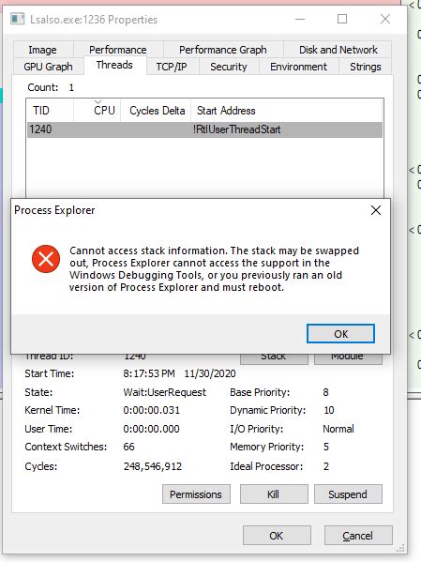Open the Strings tab

(366, 67)
